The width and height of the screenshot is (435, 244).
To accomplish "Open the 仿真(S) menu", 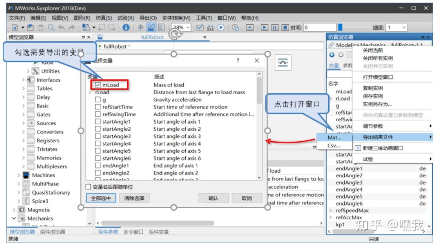I will (x=104, y=18).
